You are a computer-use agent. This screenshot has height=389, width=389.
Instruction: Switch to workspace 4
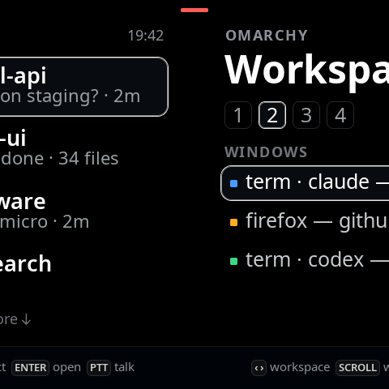(x=340, y=115)
